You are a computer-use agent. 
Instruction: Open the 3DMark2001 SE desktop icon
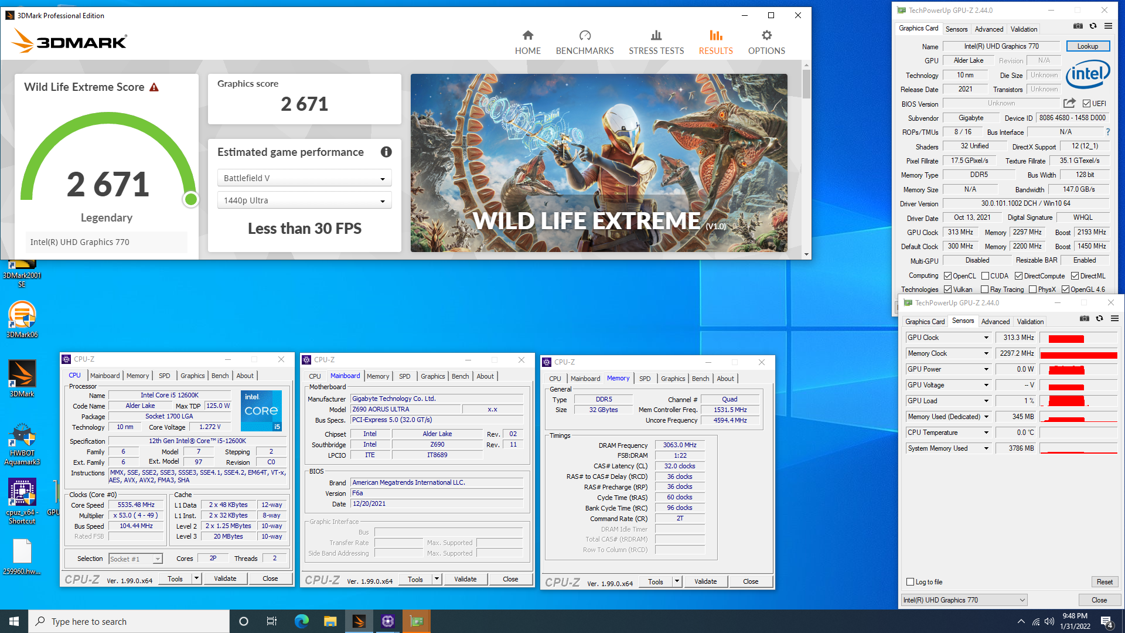(x=22, y=274)
